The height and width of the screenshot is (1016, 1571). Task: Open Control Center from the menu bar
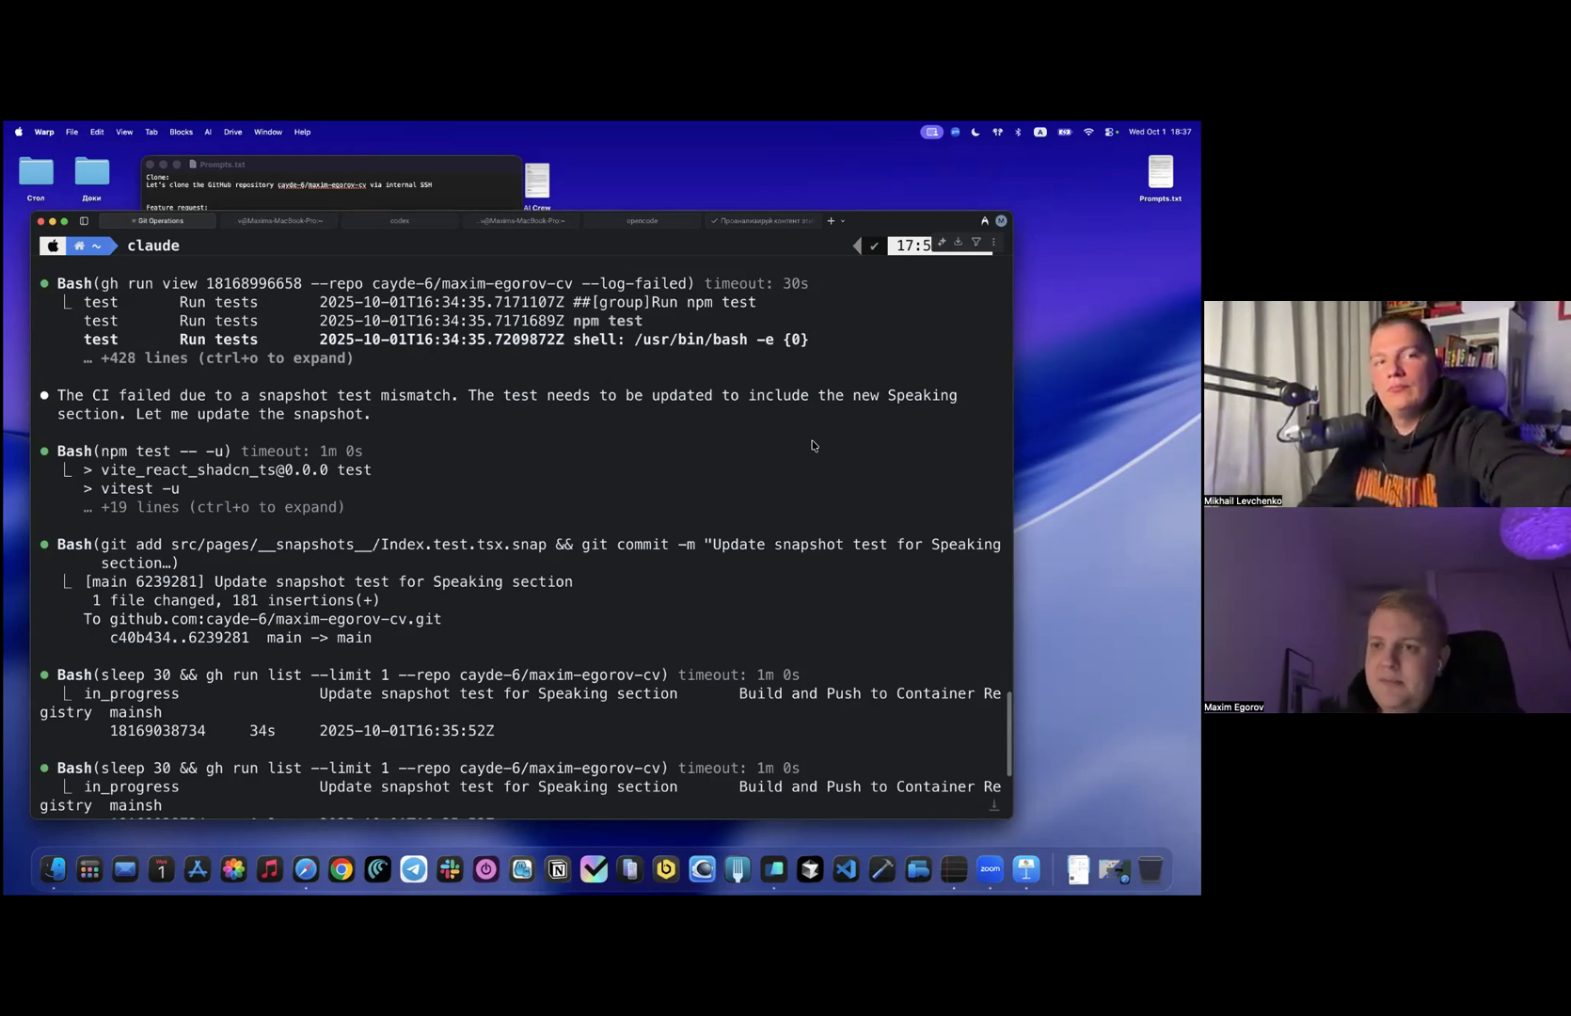click(x=1111, y=132)
